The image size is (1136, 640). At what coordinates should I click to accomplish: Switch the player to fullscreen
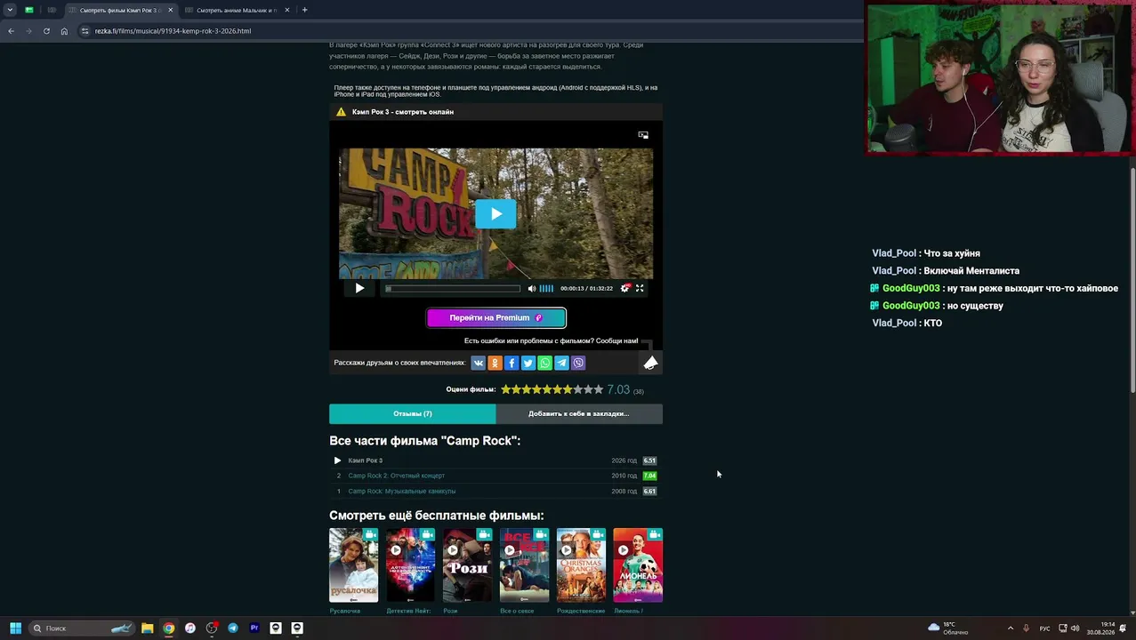[640, 288]
